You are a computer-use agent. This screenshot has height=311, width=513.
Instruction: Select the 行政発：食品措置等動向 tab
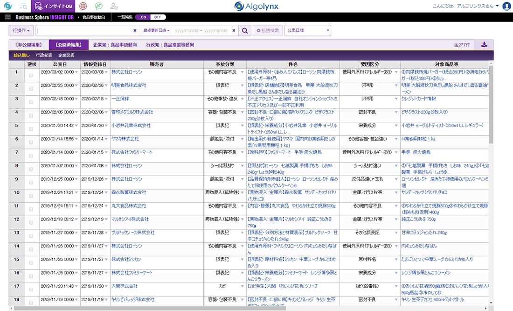170,45
